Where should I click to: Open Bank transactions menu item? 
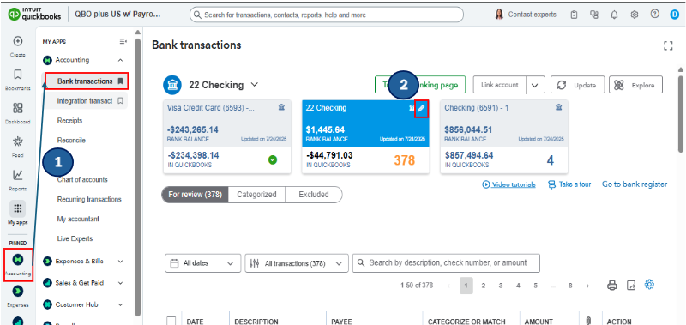(x=85, y=81)
